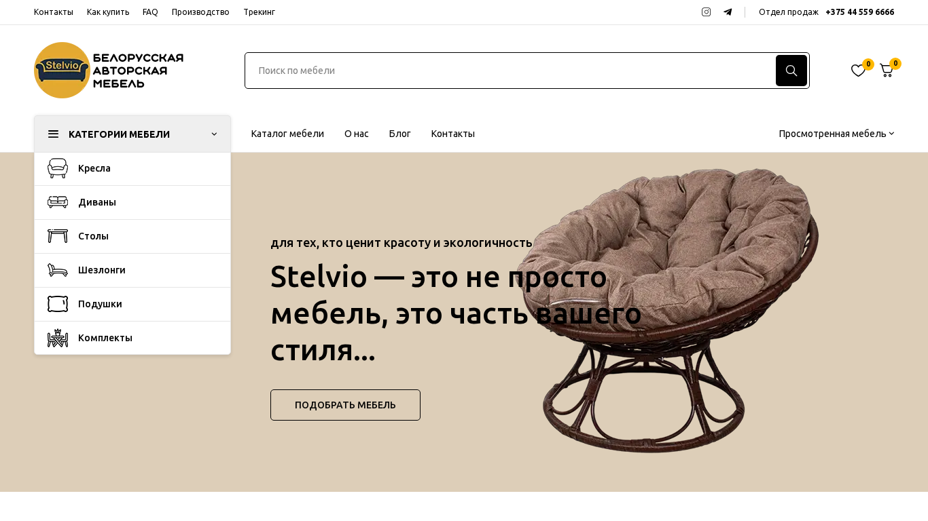Open the Telegram icon link
The height and width of the screenshot is (521, 928).
(x=728, y=12)
